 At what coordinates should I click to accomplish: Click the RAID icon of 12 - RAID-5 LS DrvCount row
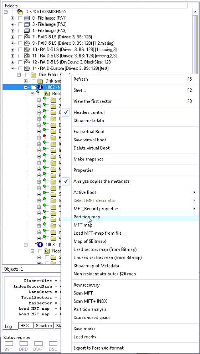(27, 62)
